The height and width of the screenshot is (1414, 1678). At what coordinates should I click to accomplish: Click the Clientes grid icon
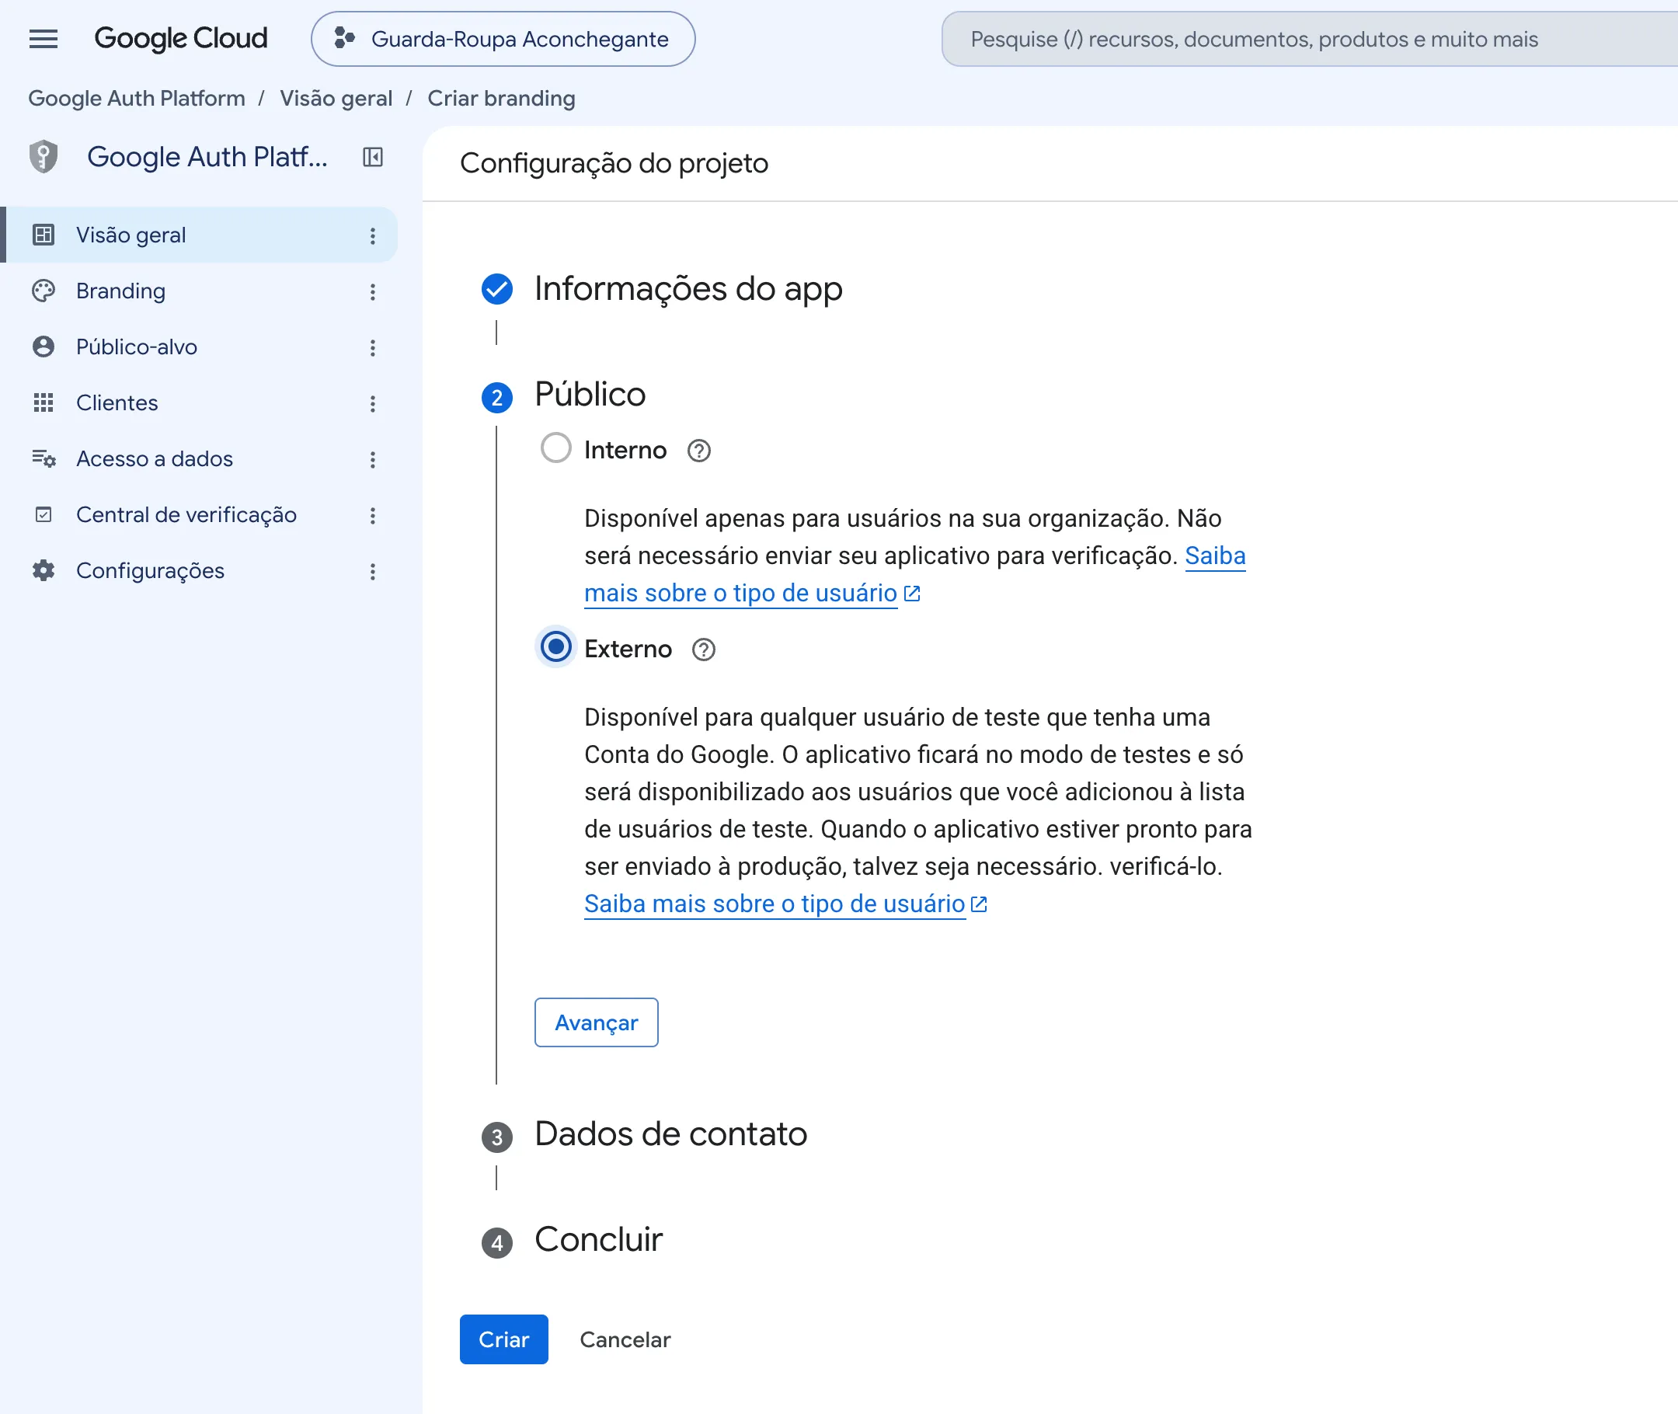[44, 403]
